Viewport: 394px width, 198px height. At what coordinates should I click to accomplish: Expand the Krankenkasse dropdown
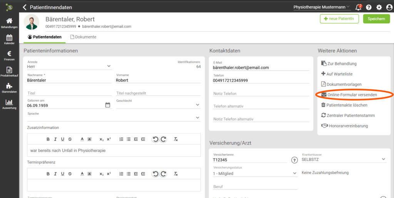(383, 159)
